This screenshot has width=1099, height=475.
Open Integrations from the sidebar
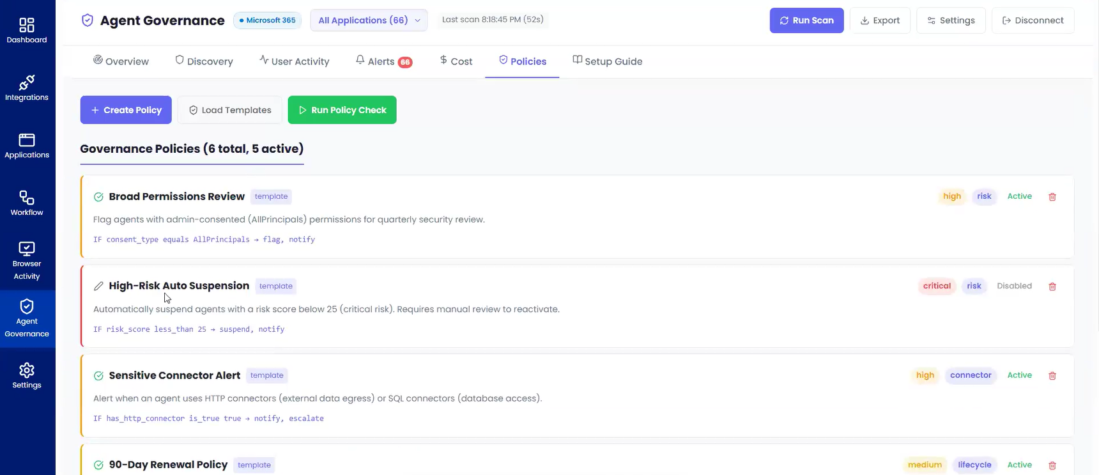(x=27, y=88)
